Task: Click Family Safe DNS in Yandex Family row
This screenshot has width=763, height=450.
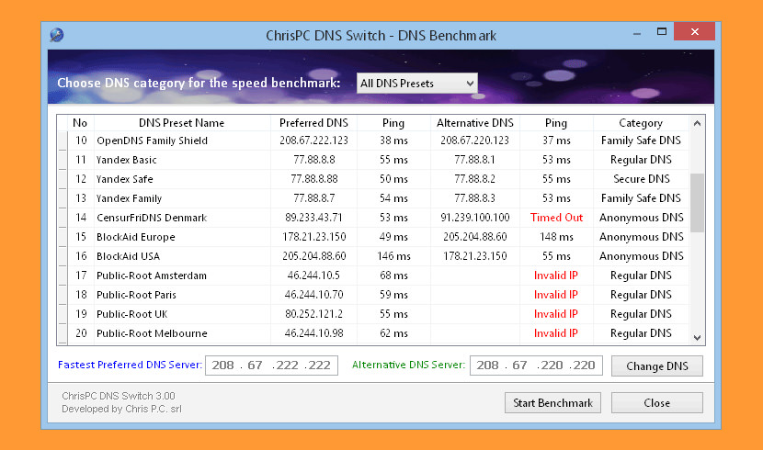Action: tap(641, 198)
